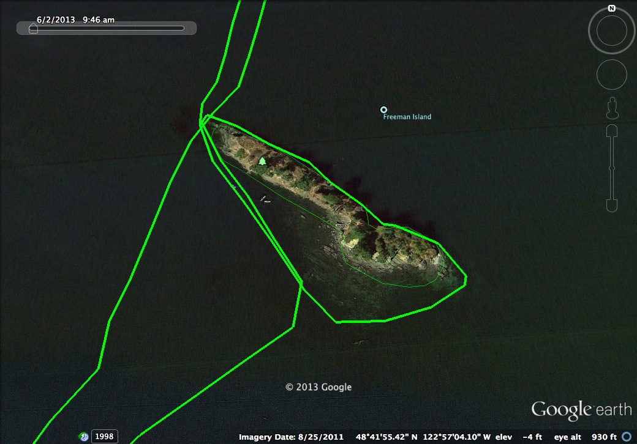
Task: Select the Street View pegman icon
Action: [611, 109]
